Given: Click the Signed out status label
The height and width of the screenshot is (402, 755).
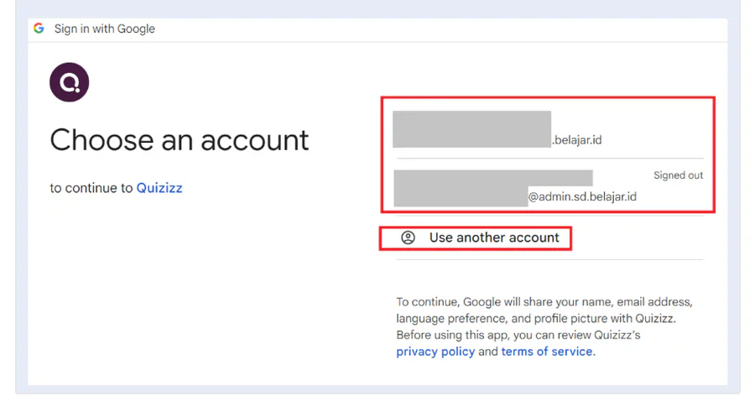Looking at the screenshot, I should tap(678, 175).
